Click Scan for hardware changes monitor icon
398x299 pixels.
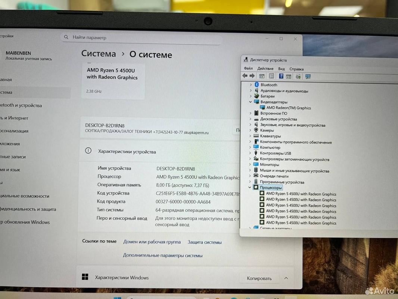tap(308, 76)
